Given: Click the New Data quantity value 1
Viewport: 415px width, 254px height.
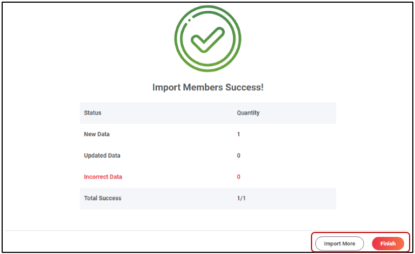Looking at the screenshot, I should (x=239, y=134).
